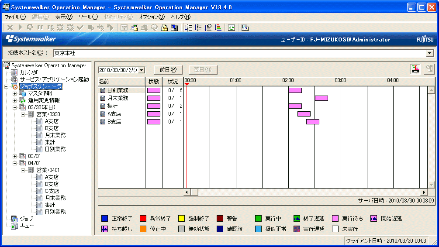
Task: Click the red current-time marker at 00:00
Action: [187, 84]
